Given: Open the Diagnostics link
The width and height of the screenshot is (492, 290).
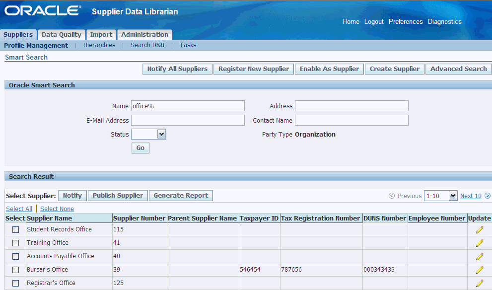Looking at the screenshot, I should coord(445,22).
